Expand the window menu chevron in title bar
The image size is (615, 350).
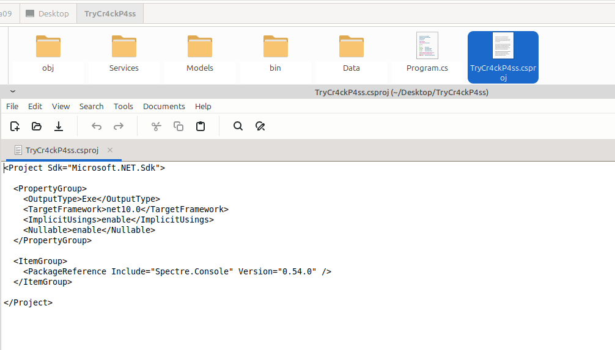13,91
